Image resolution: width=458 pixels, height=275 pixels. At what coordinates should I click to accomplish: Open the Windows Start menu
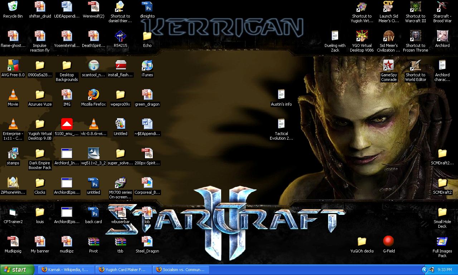pos(17,270)
